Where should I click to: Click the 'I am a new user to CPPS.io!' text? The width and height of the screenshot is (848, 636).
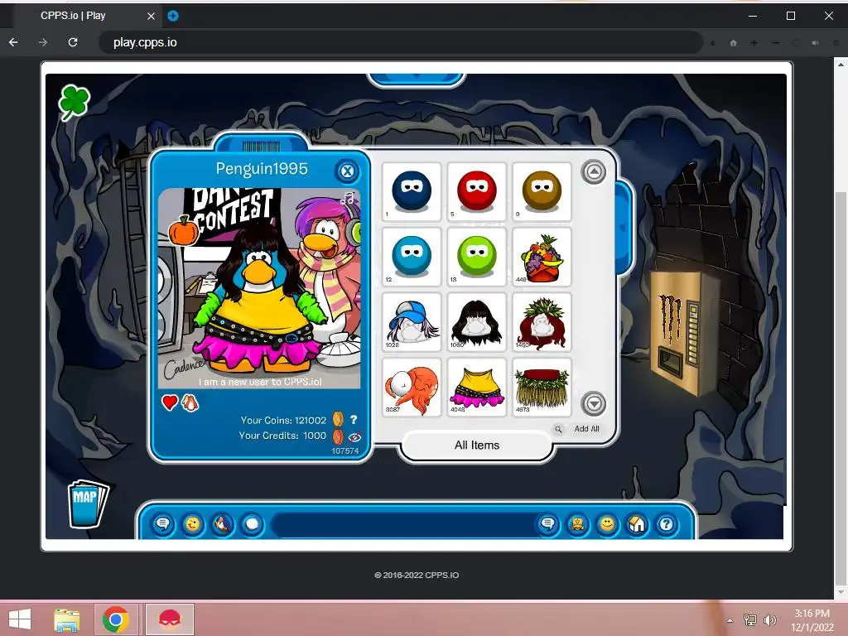coord(260,382)
